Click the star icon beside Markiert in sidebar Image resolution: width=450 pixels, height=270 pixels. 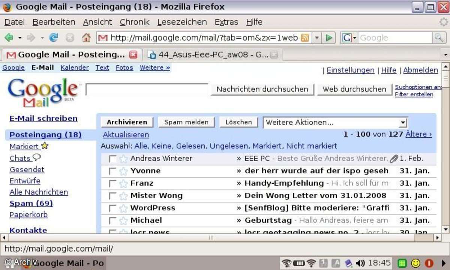(x=45, y=146)
